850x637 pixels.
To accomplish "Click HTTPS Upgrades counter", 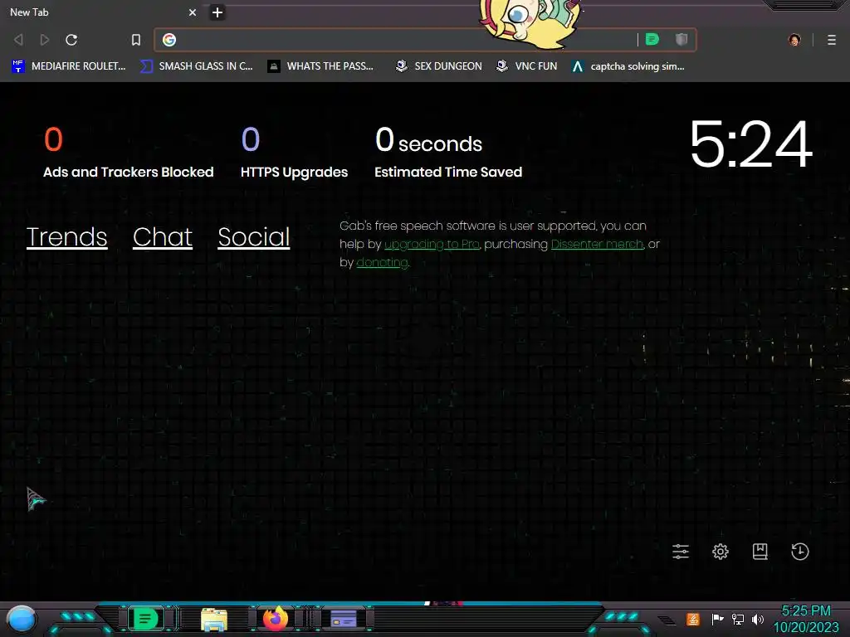I will (x=295, y=153).
